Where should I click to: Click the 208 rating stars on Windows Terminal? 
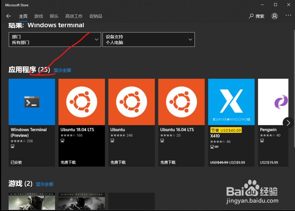coord(18,141)
